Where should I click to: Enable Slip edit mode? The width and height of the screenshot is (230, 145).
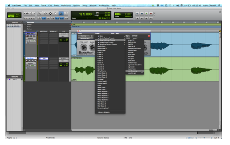coord(11,16)
